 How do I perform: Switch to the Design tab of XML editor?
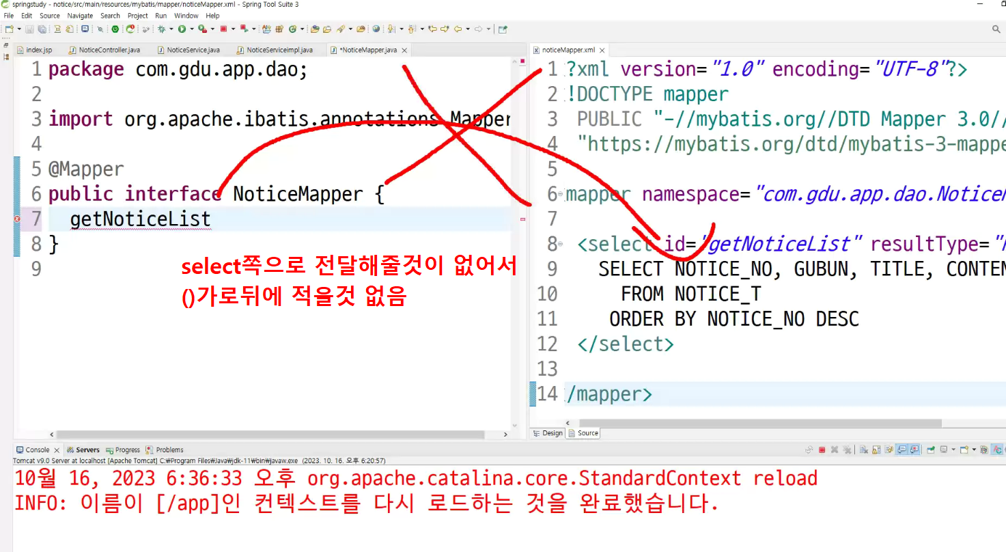pyautogui.click(x=548, y=433)
